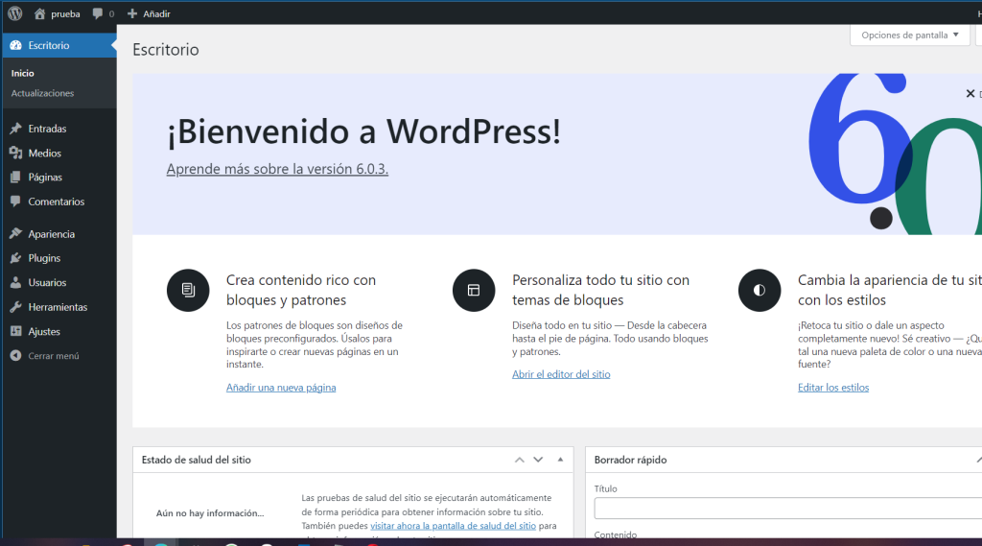Click the Medios media icon
Screen dimensions: 982x546
[x=15, y=153]
